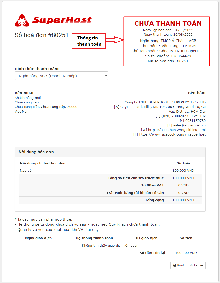Click the CHƯA THANH TOÁN status heading
Viewport: 220px width, 283px height.
[x=168, y=24]
